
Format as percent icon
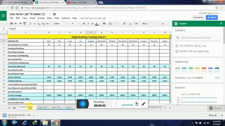(34, 23)
